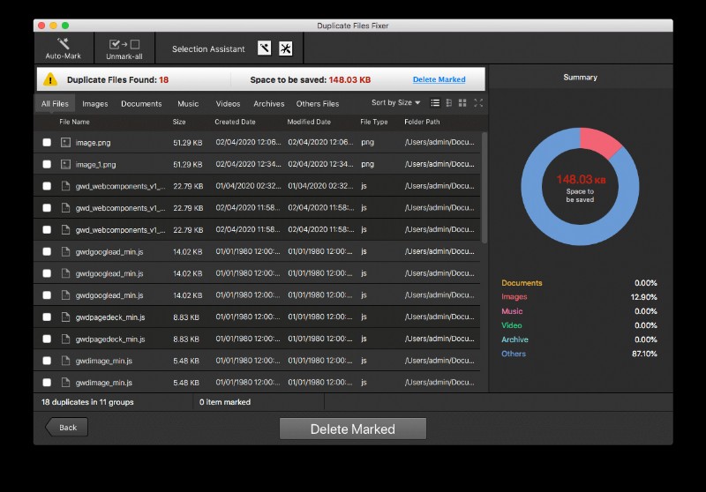Viewport: 706px width, 492px height.
Task: Switch to detailed list view icon
Action: point(449,103)
